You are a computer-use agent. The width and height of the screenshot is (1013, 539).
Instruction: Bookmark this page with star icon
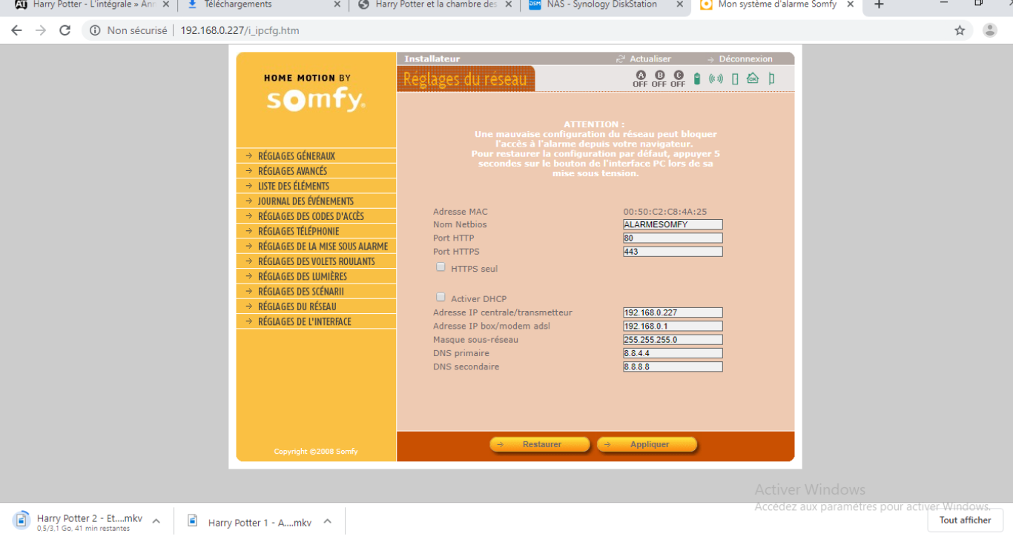point(960,30)
